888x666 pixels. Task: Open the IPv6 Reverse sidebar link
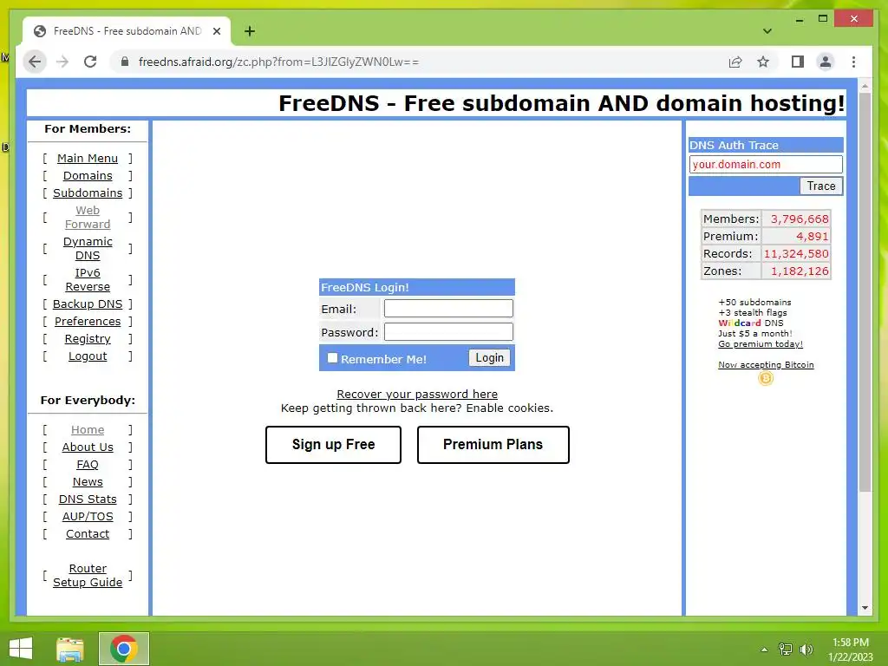[88, 280]
